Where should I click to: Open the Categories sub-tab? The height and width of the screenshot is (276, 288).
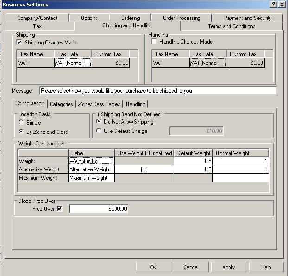point(61,104)
